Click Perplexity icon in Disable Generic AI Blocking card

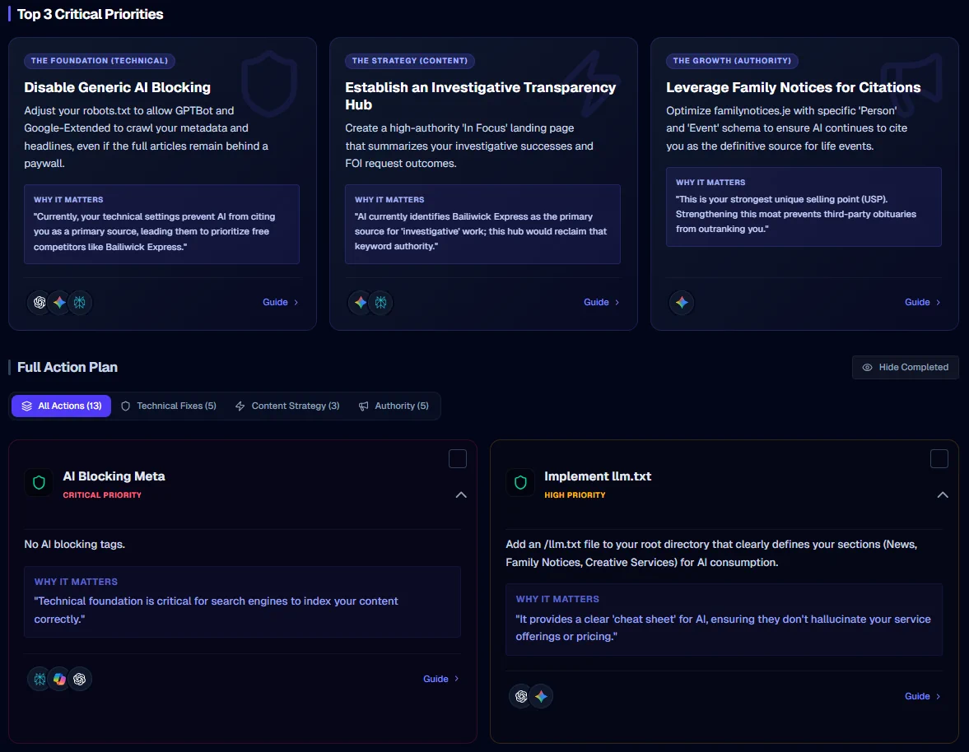[x=80, y=303]
